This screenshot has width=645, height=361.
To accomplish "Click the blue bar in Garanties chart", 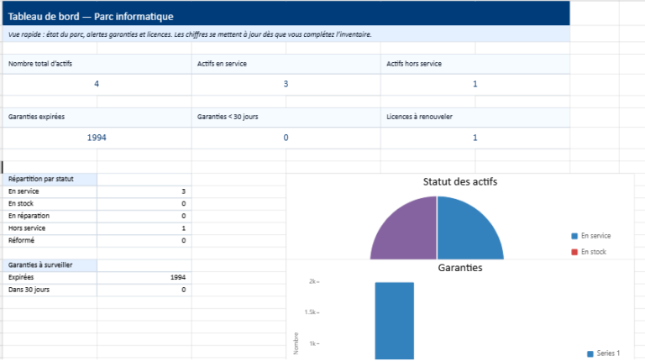I will (395, 321).
